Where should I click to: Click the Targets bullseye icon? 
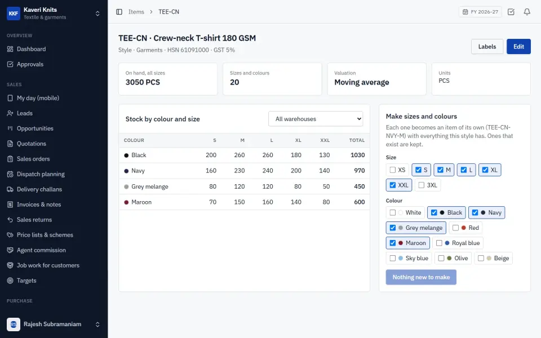[x=10, y=281]
